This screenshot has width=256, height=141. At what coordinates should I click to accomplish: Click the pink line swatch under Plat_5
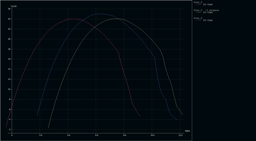[199, 4]
